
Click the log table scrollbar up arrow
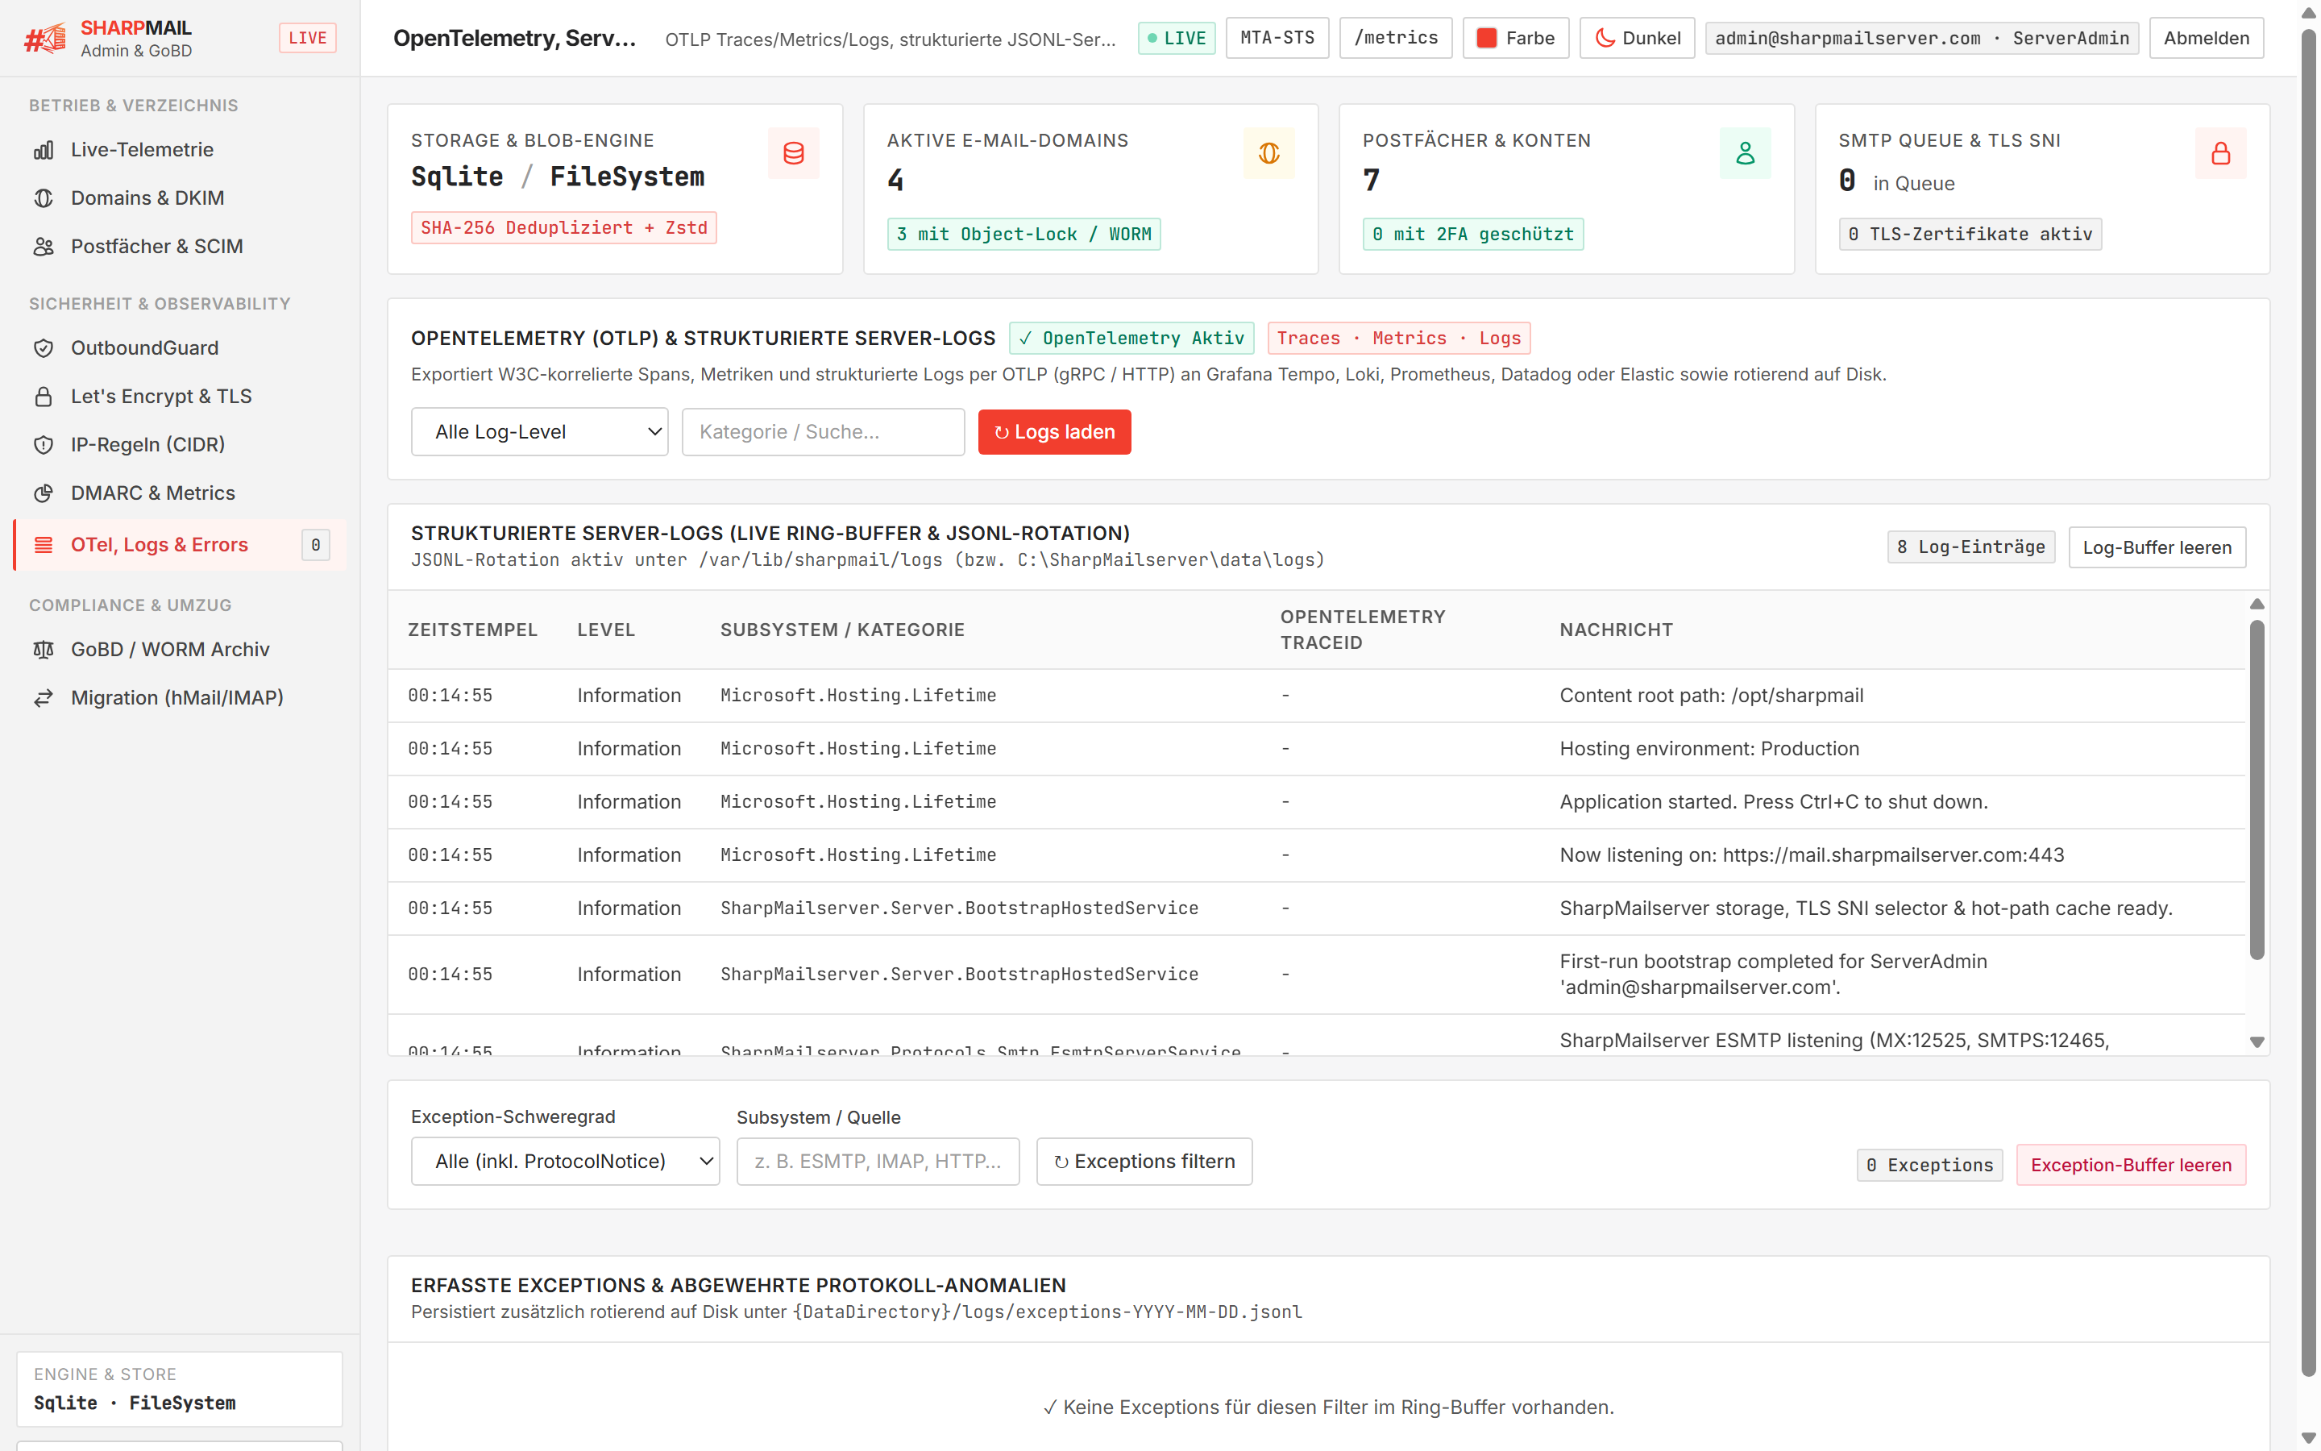(x=2257, y=604)
